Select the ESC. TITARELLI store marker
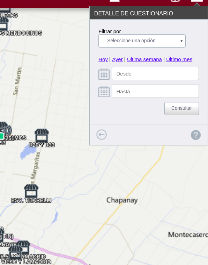 31,191
